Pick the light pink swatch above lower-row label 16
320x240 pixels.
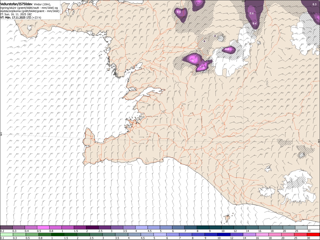tap(262, 234)
